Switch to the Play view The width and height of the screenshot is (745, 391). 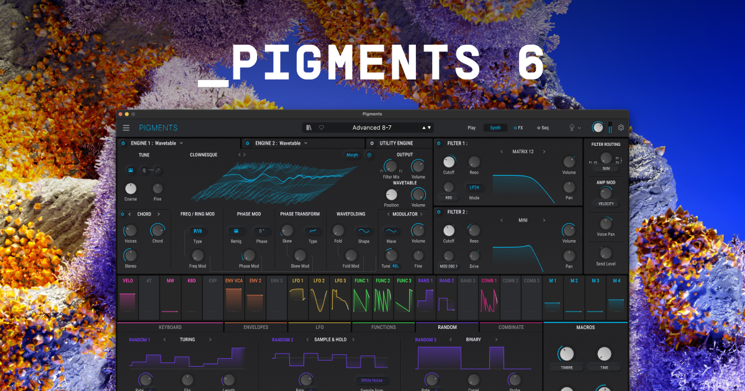tap(472, 128)
